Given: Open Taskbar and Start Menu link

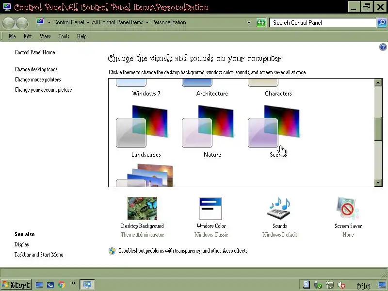Looking at the screenshot, I should [x=39, y=255].
